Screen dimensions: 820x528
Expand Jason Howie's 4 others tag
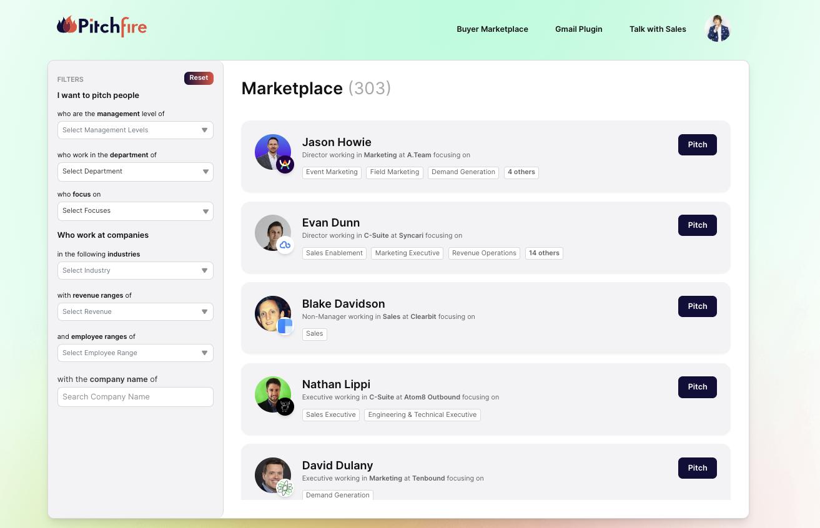pyautogui.click(x=521, y=172)
